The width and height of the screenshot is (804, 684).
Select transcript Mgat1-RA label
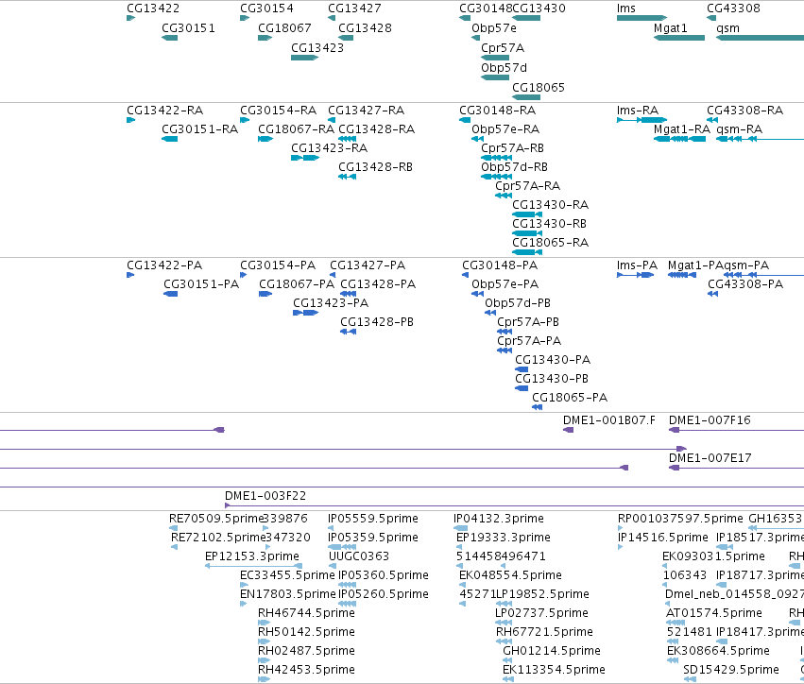click(x=682, y=129)
